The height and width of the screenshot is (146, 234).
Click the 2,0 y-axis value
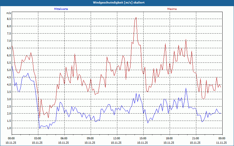pos(9,114)
